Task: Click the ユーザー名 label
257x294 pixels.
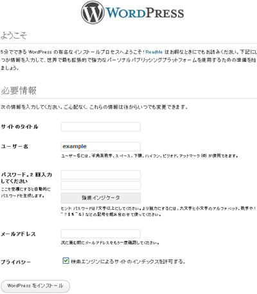Action: (15, 147)
